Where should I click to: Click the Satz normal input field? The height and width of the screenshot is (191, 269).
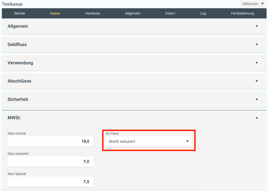[50, 141]
